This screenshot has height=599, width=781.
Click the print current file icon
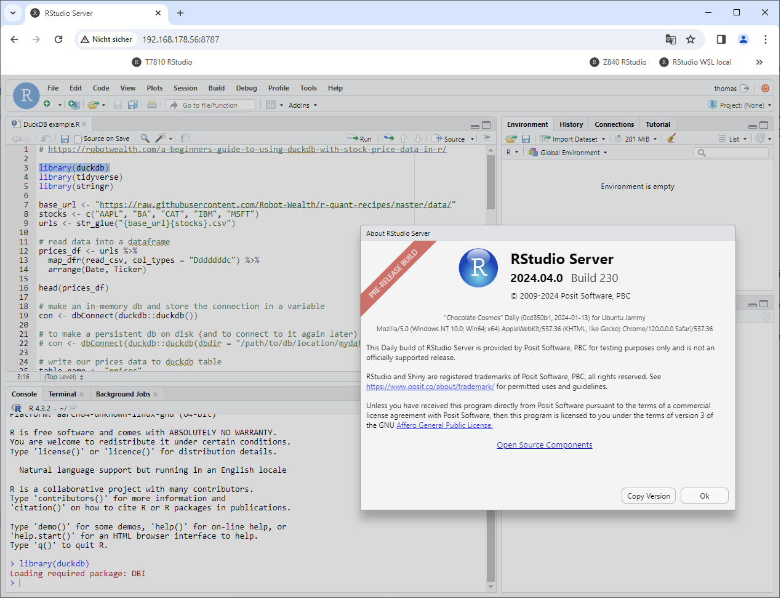click(152, 105)
